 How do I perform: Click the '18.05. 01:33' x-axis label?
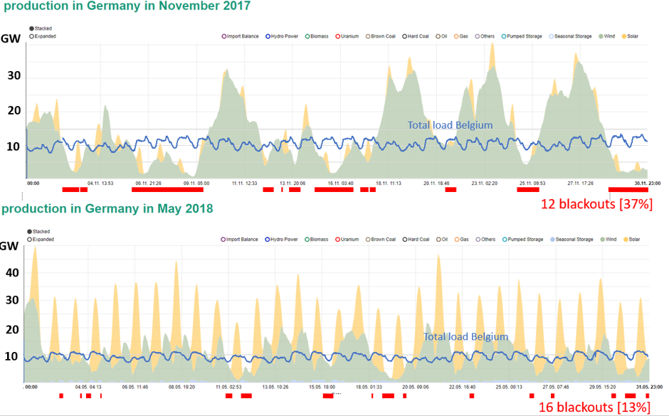pos(369,387)
